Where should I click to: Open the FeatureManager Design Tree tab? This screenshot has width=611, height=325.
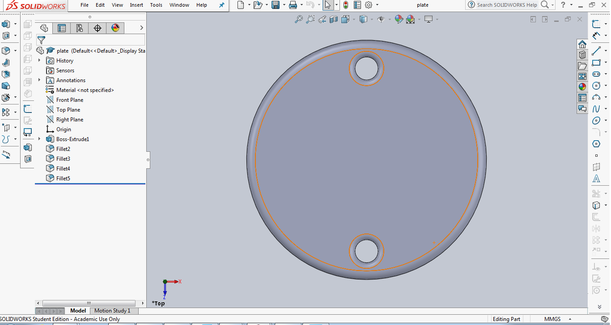[44, 28]
